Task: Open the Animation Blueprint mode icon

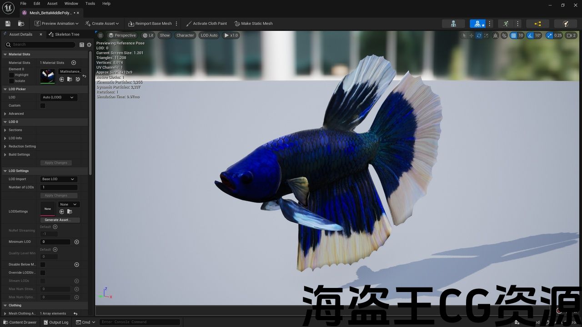Action: point(537,24)
